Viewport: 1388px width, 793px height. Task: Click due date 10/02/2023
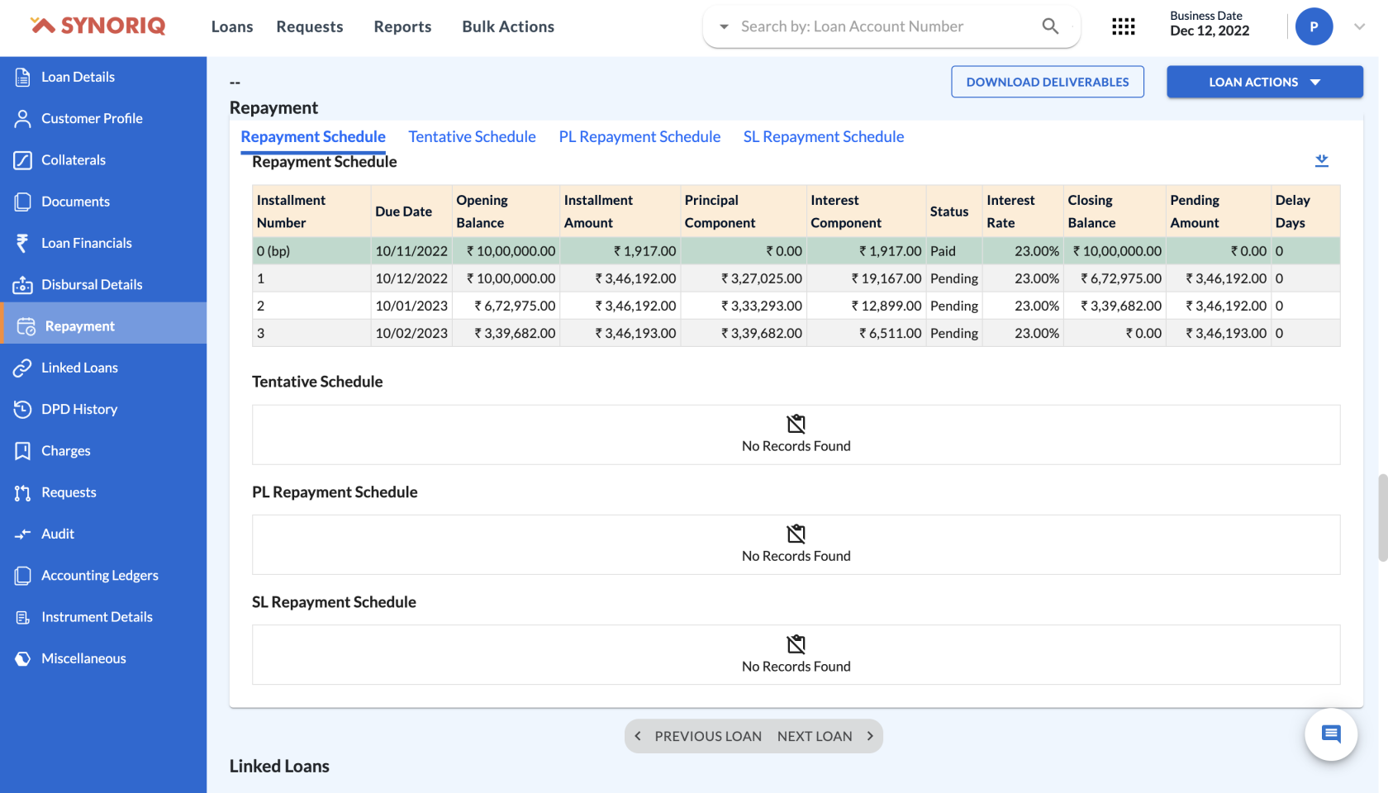(411, 333)
